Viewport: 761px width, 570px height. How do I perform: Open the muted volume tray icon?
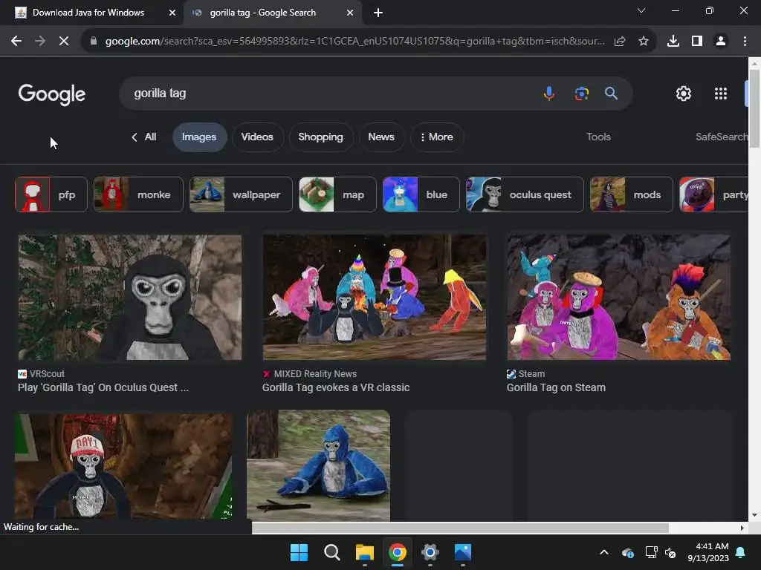click(671, 552)
